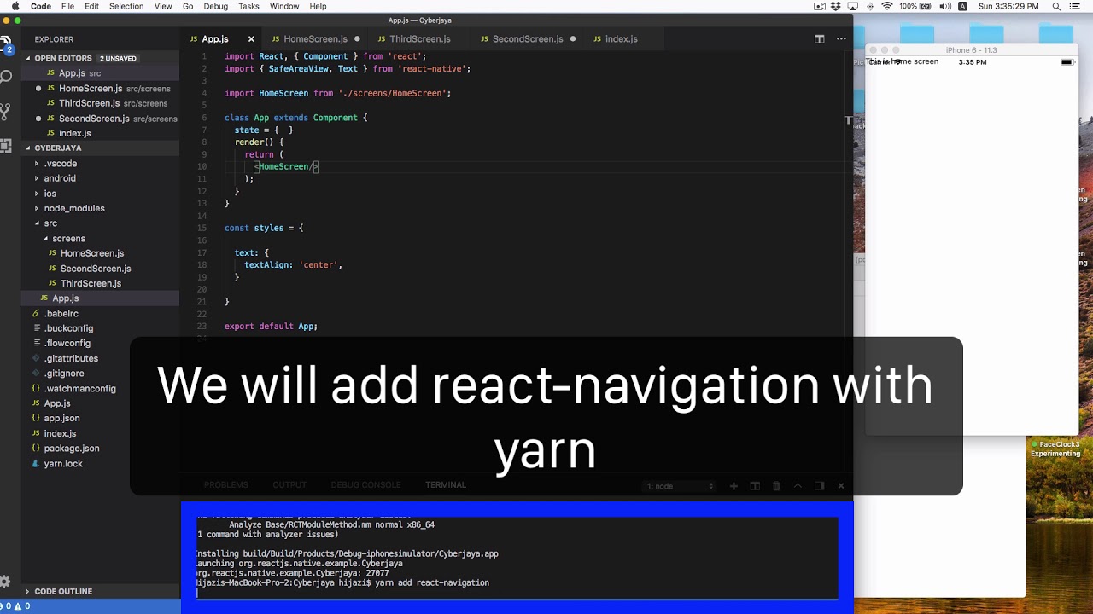Click the battery status in menu bar
Image resolution: width=1093 pixels, height=614 pixels.
click(x=916, y=6)
